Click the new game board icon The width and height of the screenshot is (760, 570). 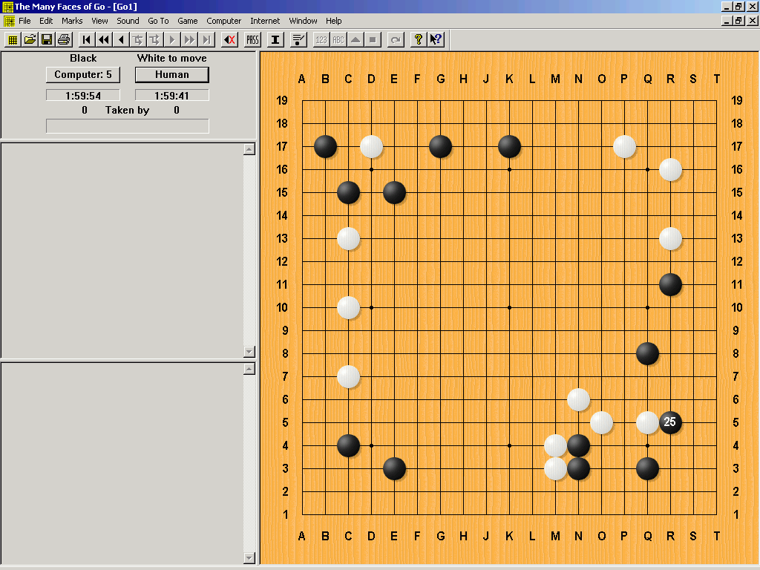(13, 39)
